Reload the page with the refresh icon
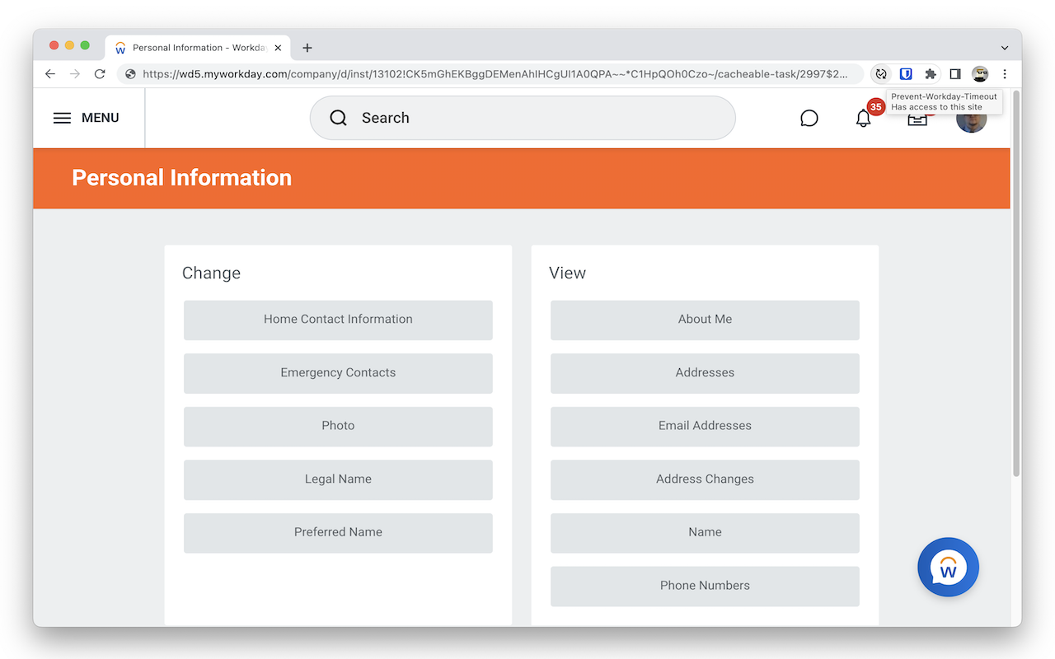Screen dimensions: 1055x659 (x=100, y=74)
